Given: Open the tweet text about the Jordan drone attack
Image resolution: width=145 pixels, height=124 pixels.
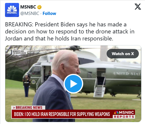Looking at the screenshot, I should [70, 31].
